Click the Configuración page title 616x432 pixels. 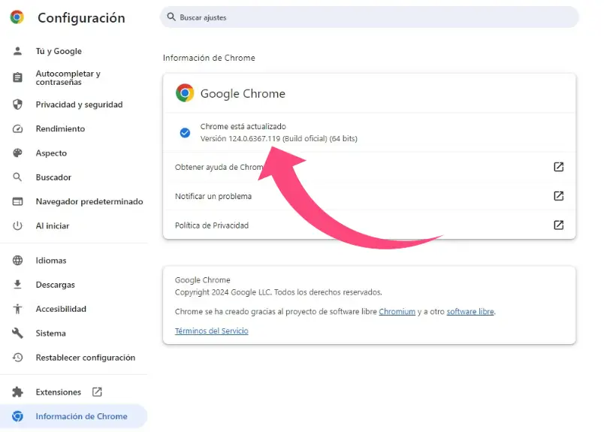81,18
